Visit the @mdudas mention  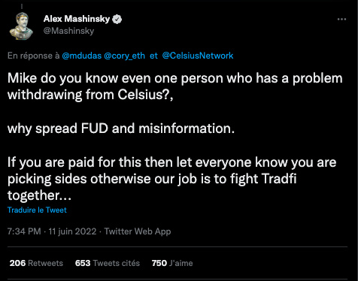[x=82, y=56]
